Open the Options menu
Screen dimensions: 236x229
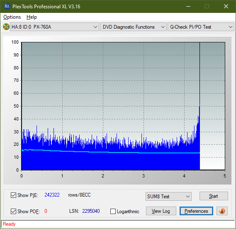point(12,17)
